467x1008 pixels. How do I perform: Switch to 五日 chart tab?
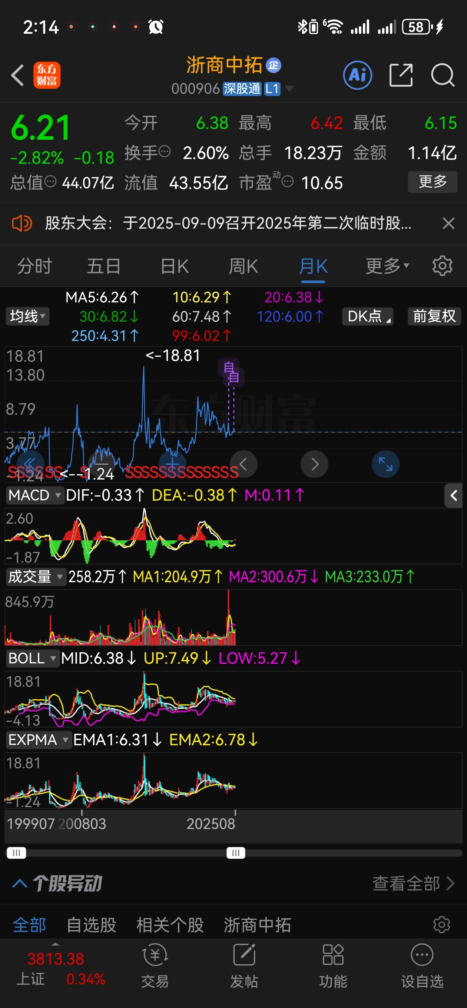pos(104,266)
